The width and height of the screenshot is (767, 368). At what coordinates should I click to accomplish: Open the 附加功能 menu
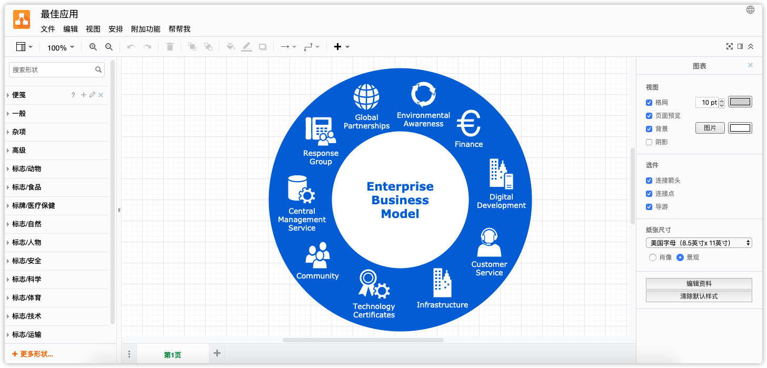146,29
